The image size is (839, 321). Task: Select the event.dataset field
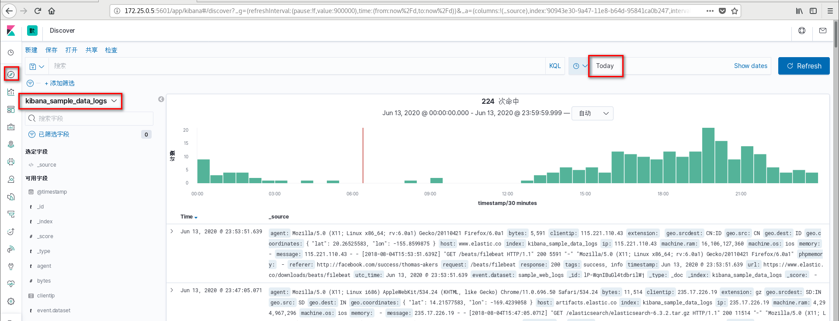(x=54, y=311)
